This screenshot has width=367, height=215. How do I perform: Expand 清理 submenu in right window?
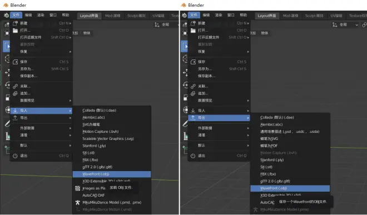click(219, 135)
